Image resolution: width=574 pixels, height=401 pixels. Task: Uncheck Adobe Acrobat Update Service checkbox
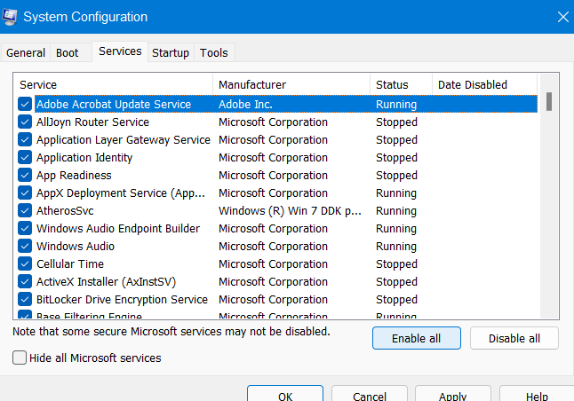coord(25,105)
